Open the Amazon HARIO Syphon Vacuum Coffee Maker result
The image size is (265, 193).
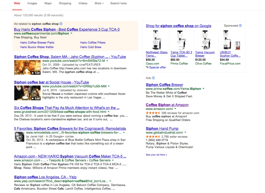(x=70, y=156)
